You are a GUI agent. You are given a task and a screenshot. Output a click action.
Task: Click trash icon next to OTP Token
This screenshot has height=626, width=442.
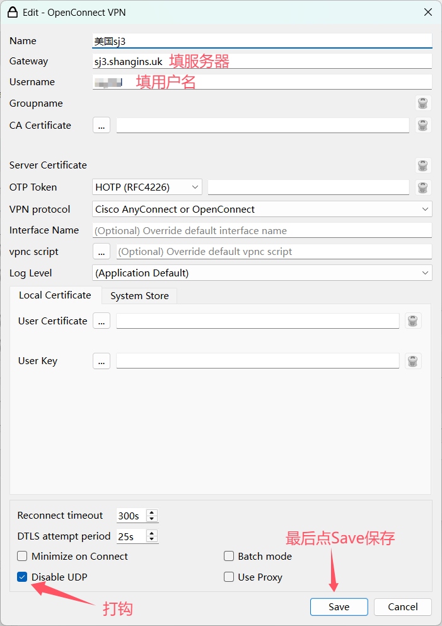[x=423, y=187]
